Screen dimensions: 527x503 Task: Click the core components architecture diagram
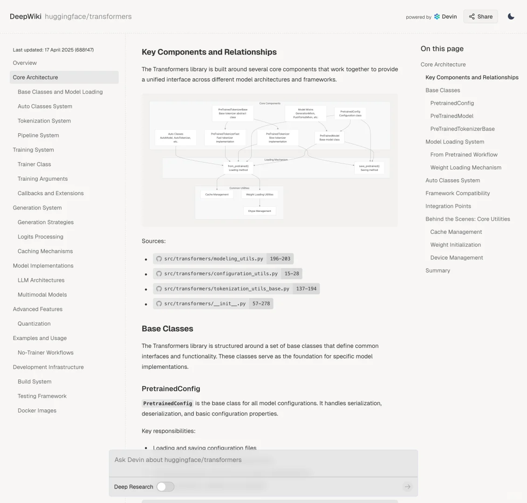coord(269,161)
